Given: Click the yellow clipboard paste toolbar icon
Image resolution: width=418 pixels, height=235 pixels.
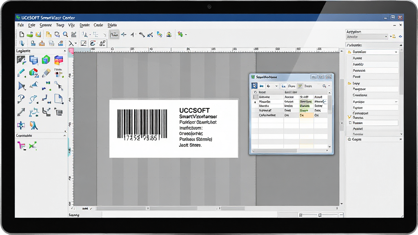Looking at the screenshot, I should pyautogui.click(x=49, y=34).
